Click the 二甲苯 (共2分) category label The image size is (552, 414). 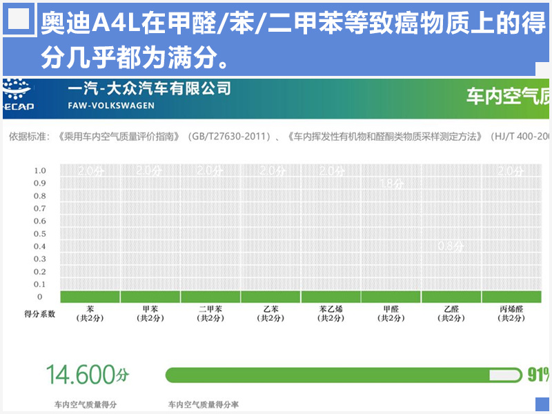(x=210, y=314)
